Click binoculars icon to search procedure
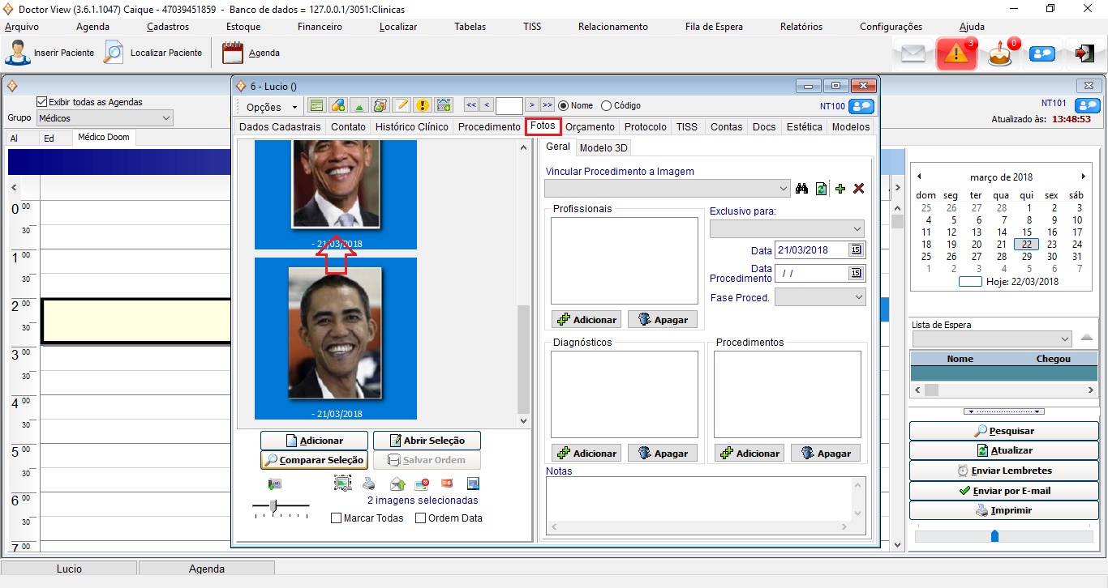 click(802, 189)
